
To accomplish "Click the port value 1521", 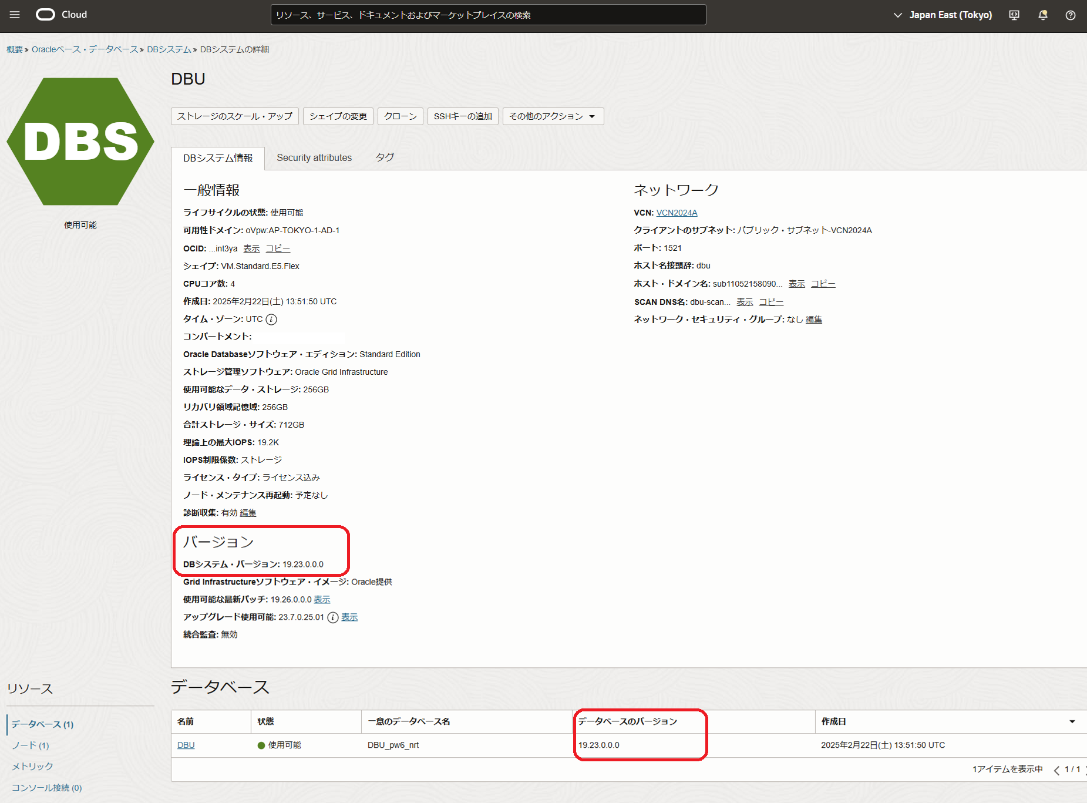I will click(673, 248).
